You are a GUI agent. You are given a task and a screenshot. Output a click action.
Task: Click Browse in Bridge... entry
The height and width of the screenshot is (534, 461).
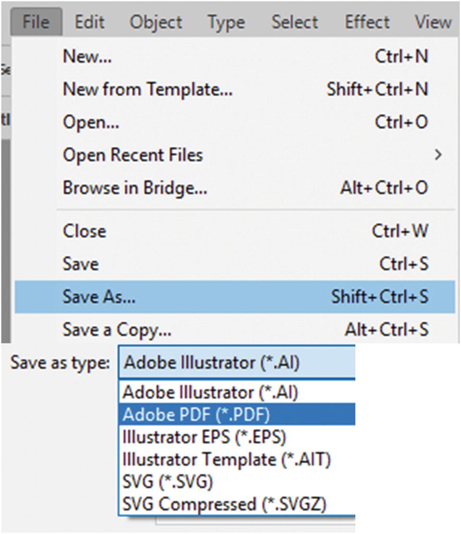coord(135,188)
